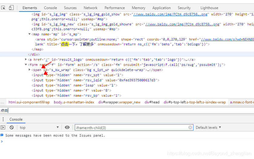Follow the s_lg_img src image link
This screenshot has height=159, width=254.
[170, 14]
